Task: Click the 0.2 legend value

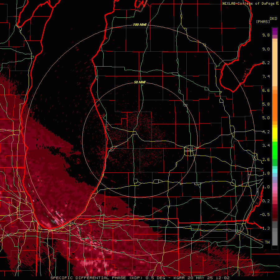Action: coord(266,201)
